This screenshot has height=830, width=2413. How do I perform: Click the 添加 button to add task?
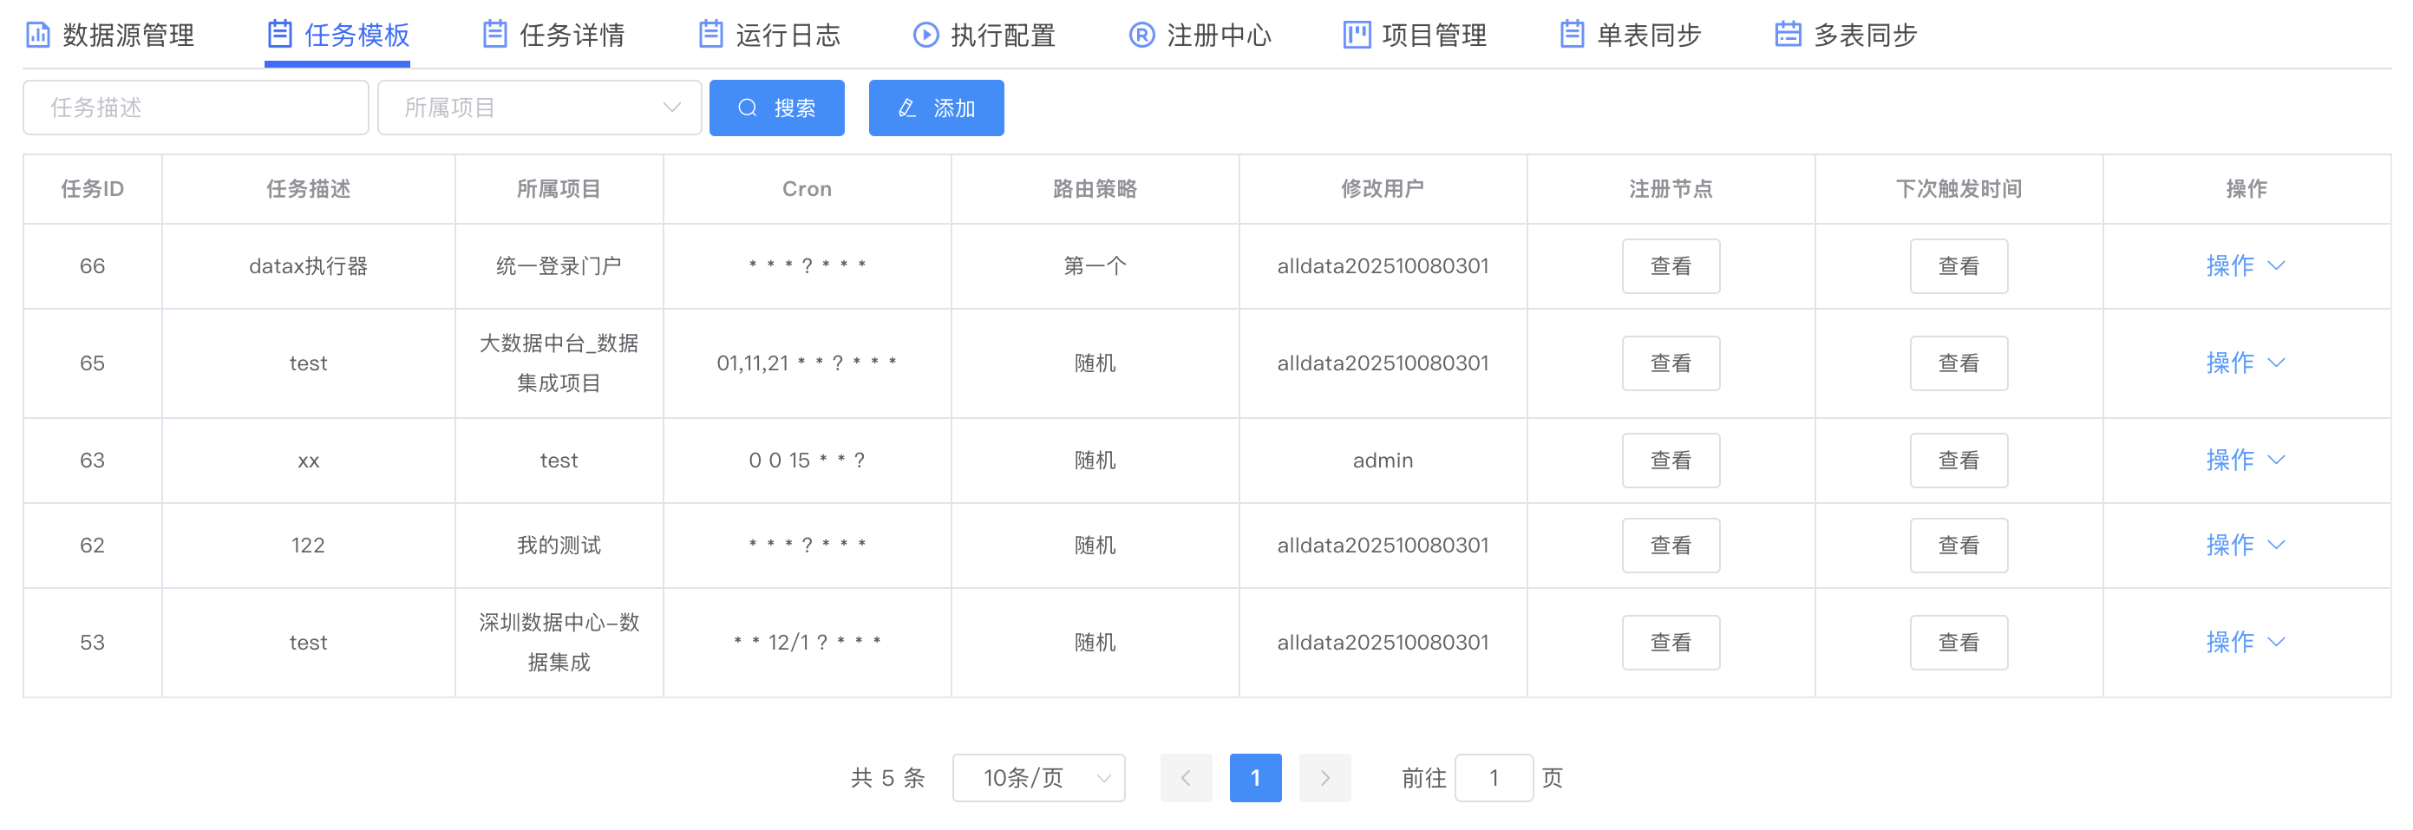coord(936,108)
